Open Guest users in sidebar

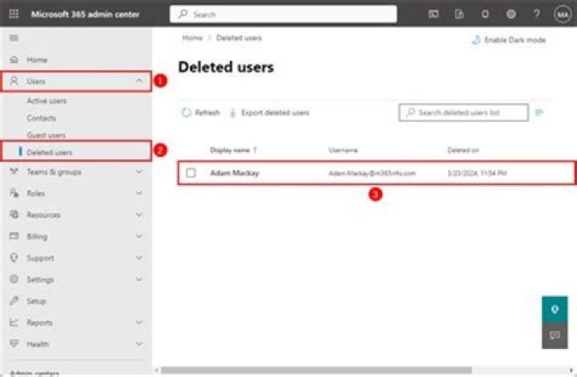(46, 134)
